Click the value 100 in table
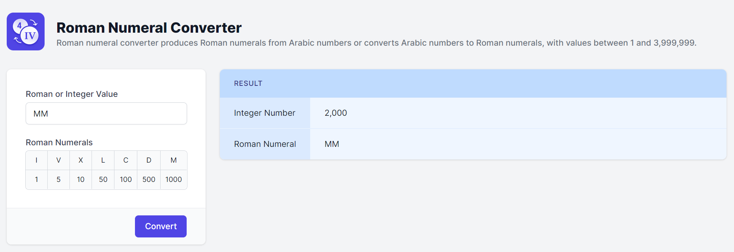734x252 pixels. pyautogui.click(x=125, y=180)
